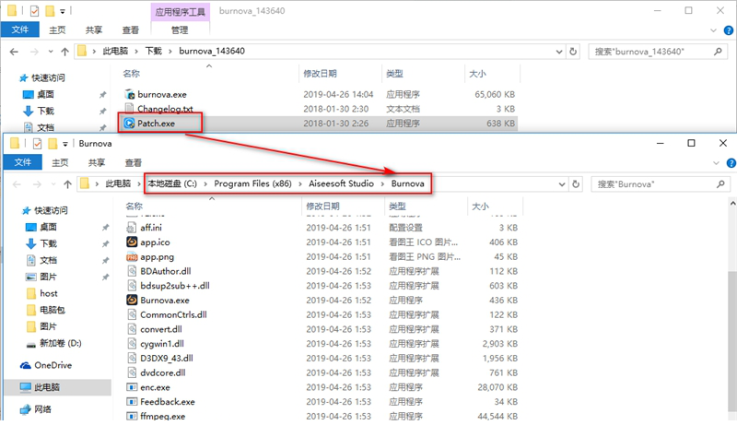Open 管理 tab in burnova_143640 window

tap(180, 30)
